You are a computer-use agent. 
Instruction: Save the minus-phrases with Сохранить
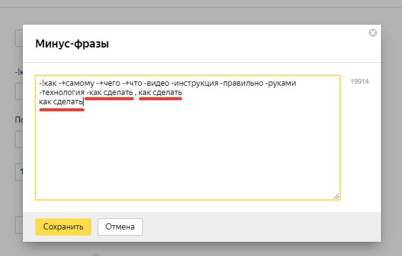coord(63,227)
